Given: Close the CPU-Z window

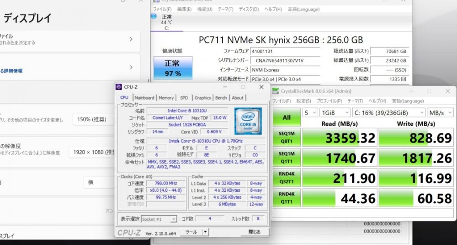Looking at the screenshot, I should (261, 87).
